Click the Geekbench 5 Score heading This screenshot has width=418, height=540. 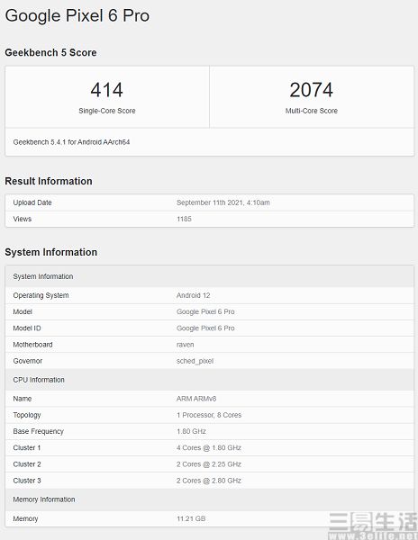tap(50, 53)
